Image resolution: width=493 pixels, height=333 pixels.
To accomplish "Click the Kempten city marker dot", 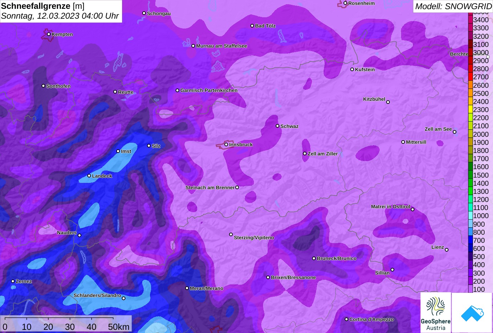I will click(x=49, y=34).
